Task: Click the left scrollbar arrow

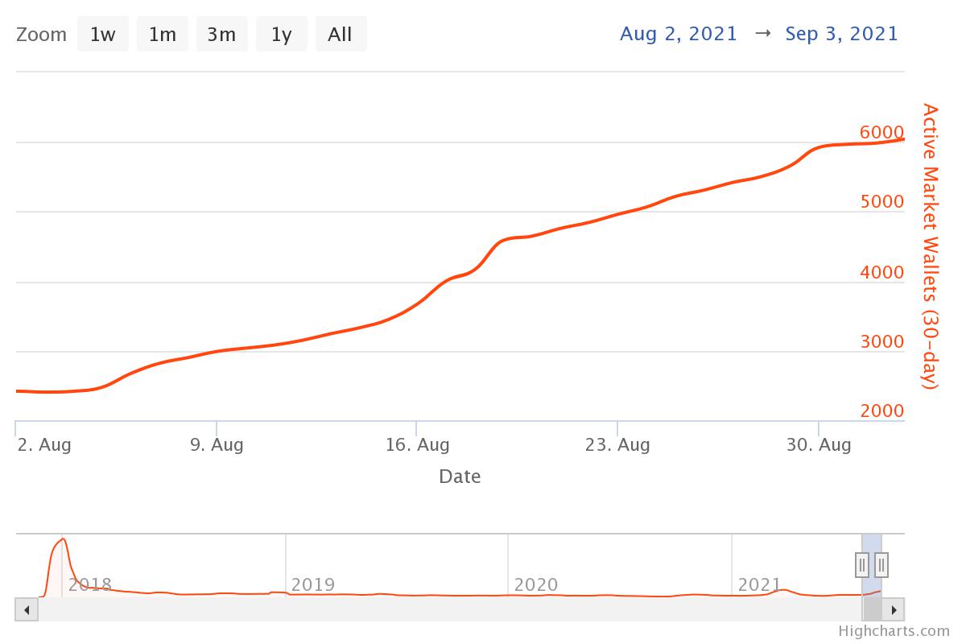Action: (x=27, y=609)
